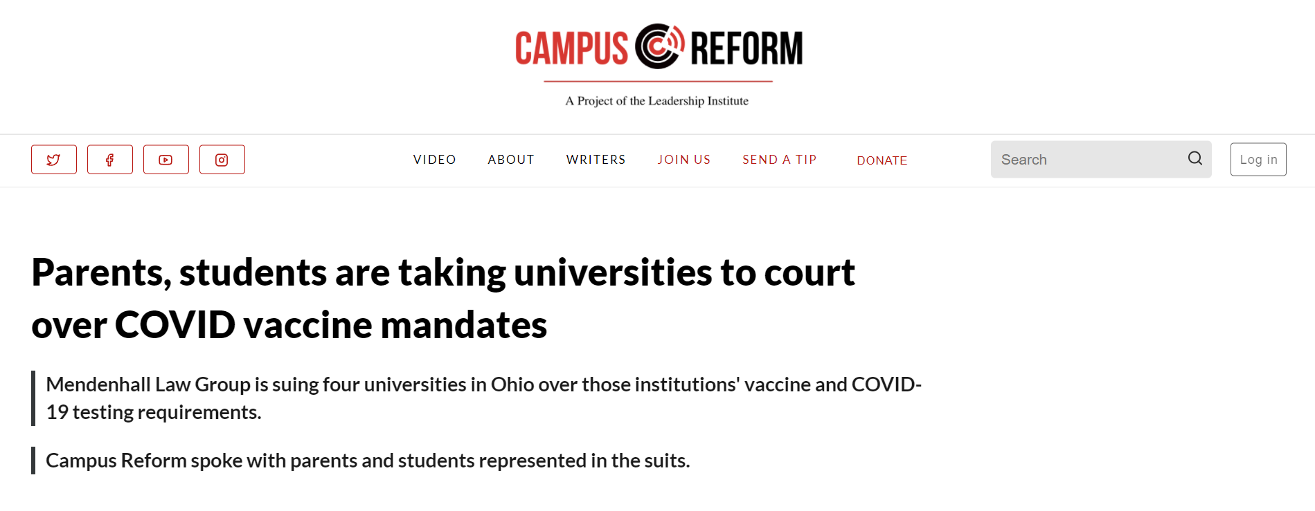Open the Instagram profile icon
The image size is (1315, 511).
[222, 160]
